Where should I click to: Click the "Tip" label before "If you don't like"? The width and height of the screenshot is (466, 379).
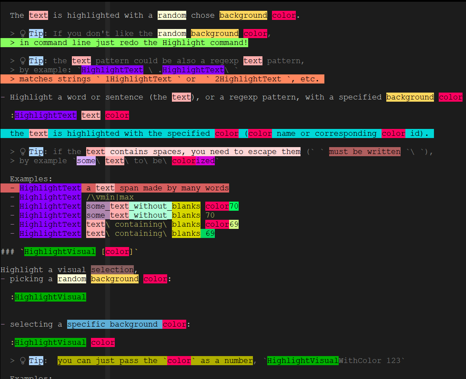tap(36, 34)
